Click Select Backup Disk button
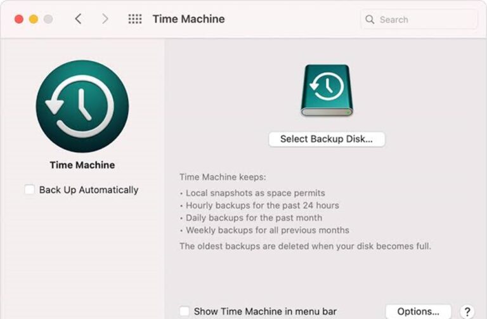487x319 pixels. [x=327, y=139]
